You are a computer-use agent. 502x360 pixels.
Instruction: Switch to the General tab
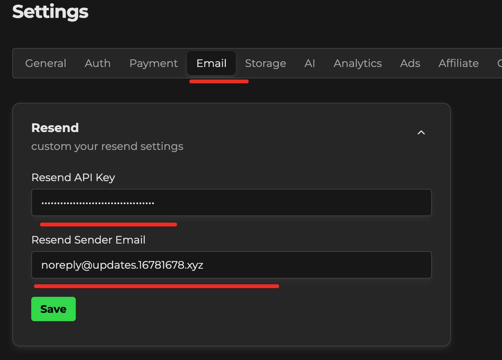pyautogui.click(x=46, y=63)
